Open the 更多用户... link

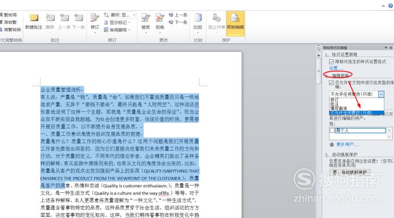[x=348, y=144]
